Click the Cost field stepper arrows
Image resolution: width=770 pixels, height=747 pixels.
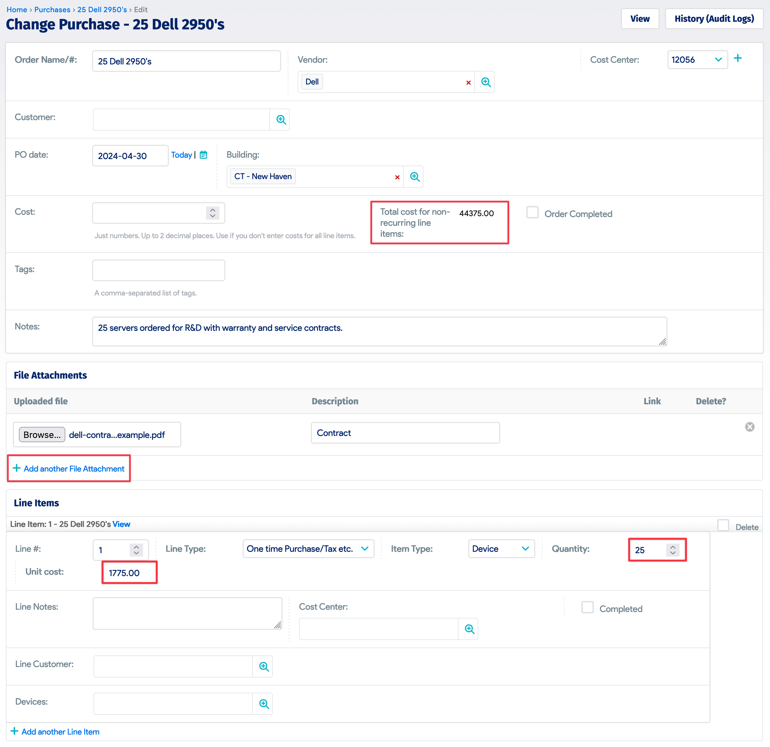pyautogui.click(x=213, y=213)
